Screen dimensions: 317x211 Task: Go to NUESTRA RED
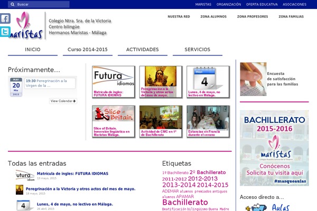179,16
